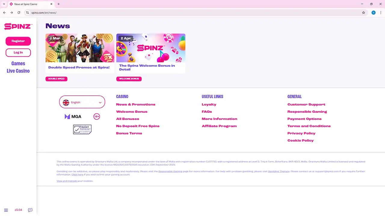Image resolution: width=385 pixels, height=216 pixels.
Task: Reload the page using refresh icon
Action: 19,13
